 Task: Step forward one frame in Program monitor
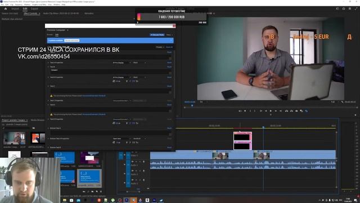coord(276,111)
